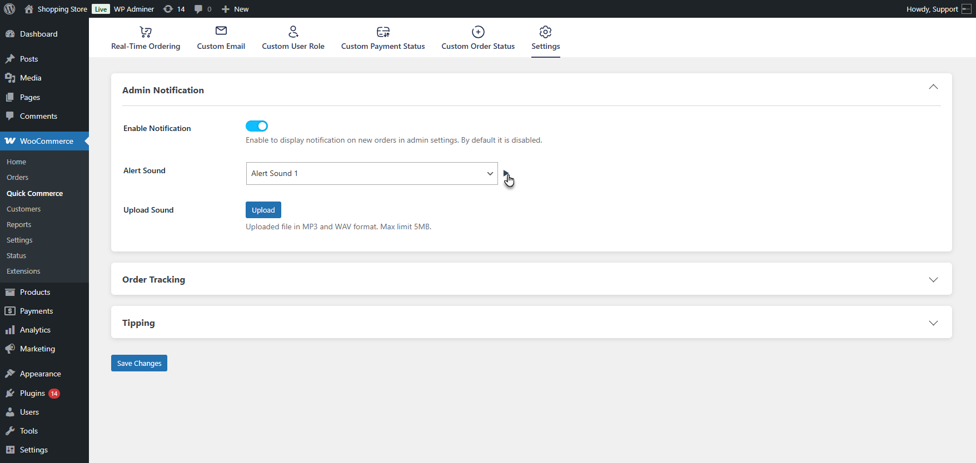
Task: Open the Plugins menu with 14 badge
Action: pos(32,393)
